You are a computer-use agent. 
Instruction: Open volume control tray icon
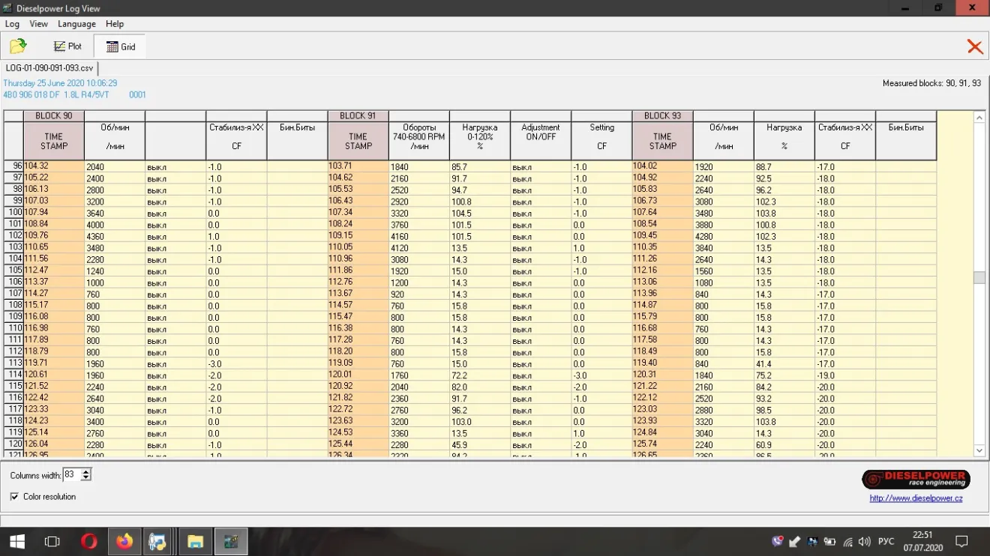click(x=865, y=541)
